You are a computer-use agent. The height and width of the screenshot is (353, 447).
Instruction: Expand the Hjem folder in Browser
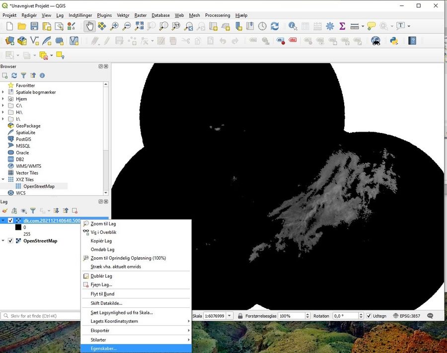pos(3,99)
